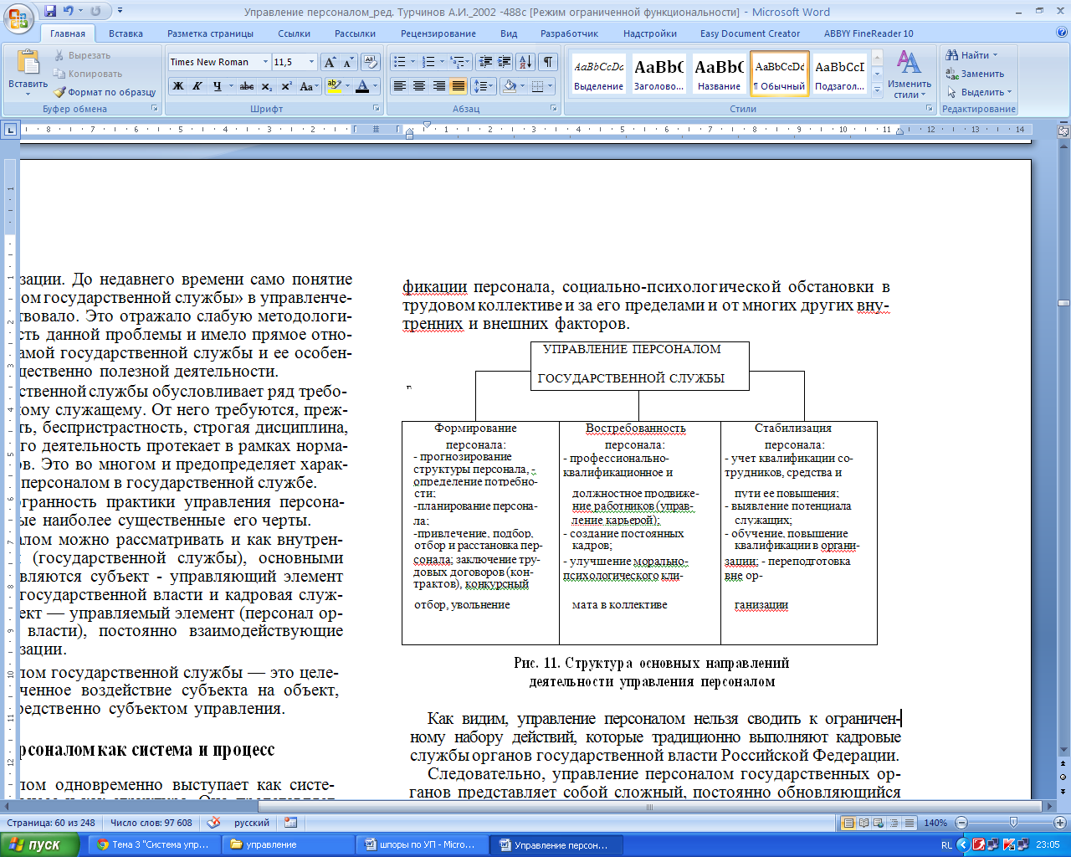This screenshot has width=1071, height=857.
Task: Select style Выделение
Action: 598,74
